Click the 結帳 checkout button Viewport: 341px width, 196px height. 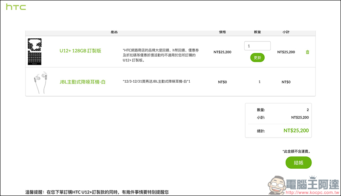point(298,162)
